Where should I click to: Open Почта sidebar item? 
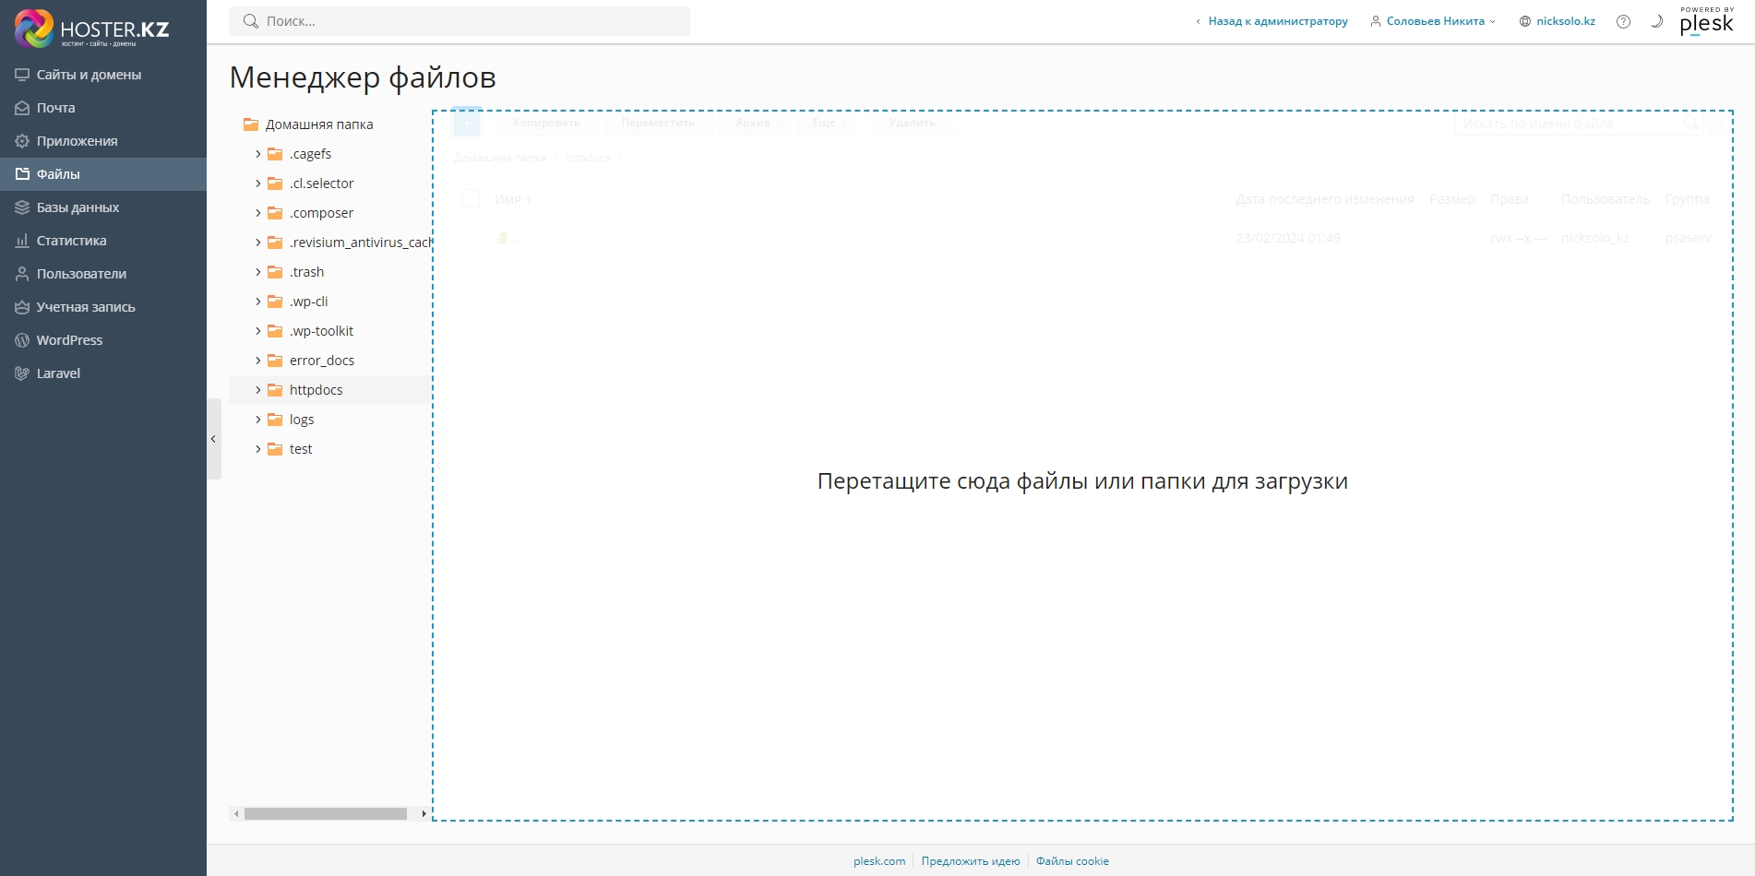tap(55, 108)
